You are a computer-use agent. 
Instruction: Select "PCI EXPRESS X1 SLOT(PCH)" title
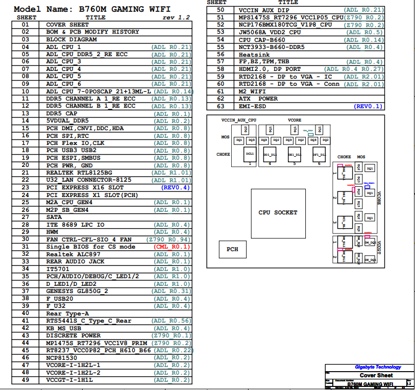coord(92,195)
